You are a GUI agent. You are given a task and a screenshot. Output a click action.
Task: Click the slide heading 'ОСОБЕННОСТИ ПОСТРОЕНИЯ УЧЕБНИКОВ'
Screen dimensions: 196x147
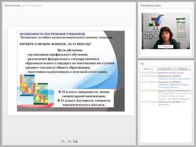52,34
